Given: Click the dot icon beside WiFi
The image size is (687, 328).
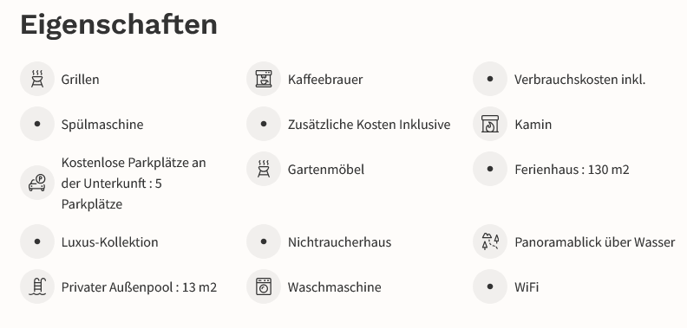Looking at the screenshot, I should click(x=490, y=286).
